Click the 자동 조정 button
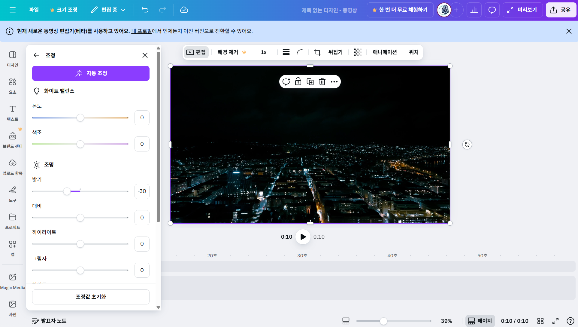 click(91, 73)
